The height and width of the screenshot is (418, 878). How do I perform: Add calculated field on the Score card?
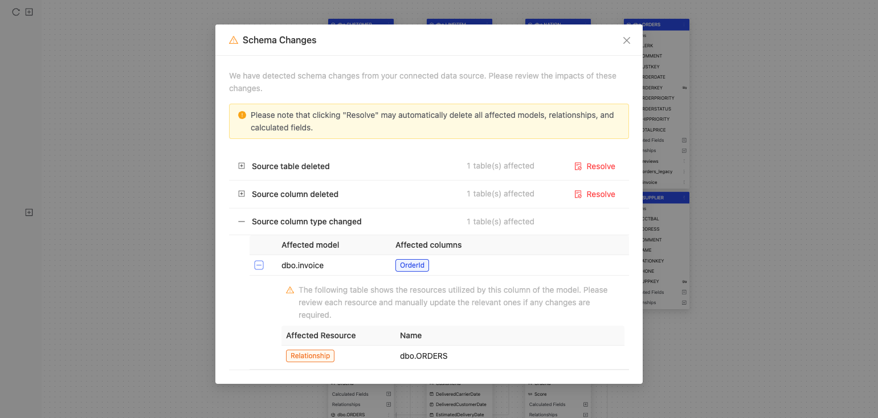pos(585,404)
